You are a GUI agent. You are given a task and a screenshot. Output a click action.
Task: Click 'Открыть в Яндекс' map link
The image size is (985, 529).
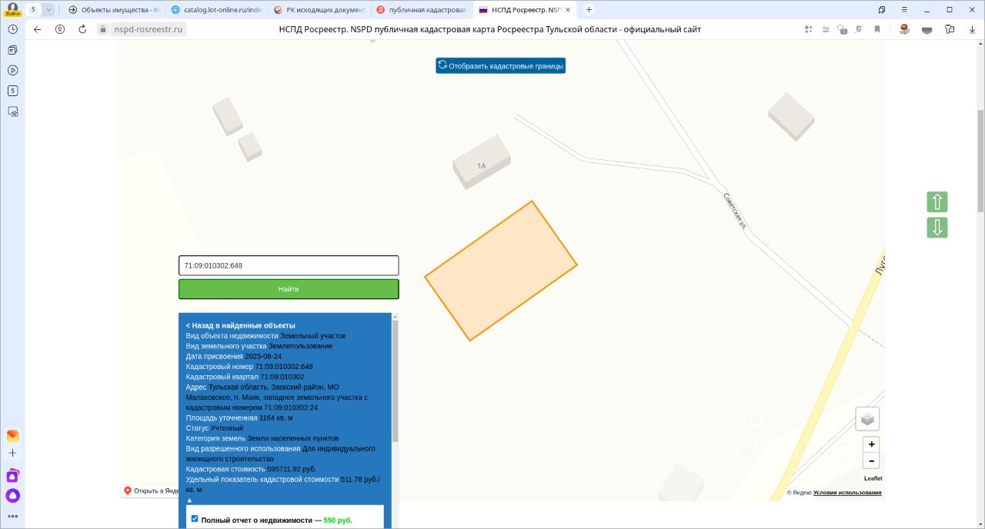[x=152, y=491]
